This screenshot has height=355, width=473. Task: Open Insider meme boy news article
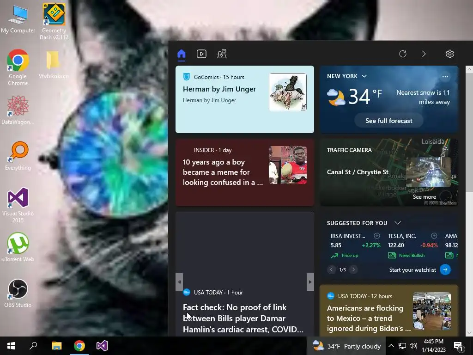click(x=245, y=172)
